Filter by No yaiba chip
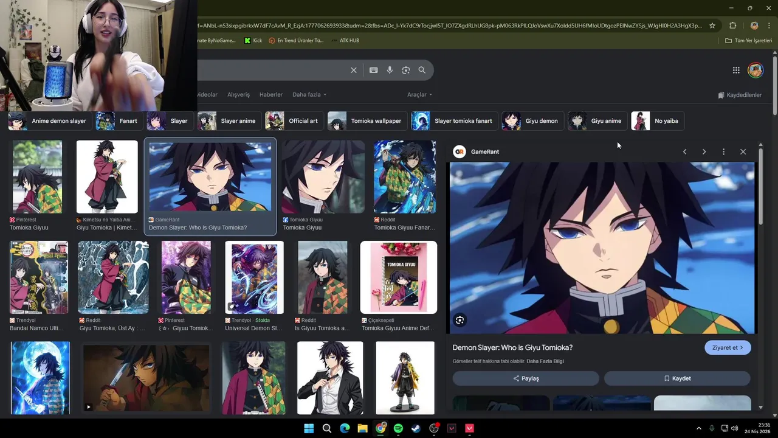This screenshot has height=438, width=778. click(657, 121)
